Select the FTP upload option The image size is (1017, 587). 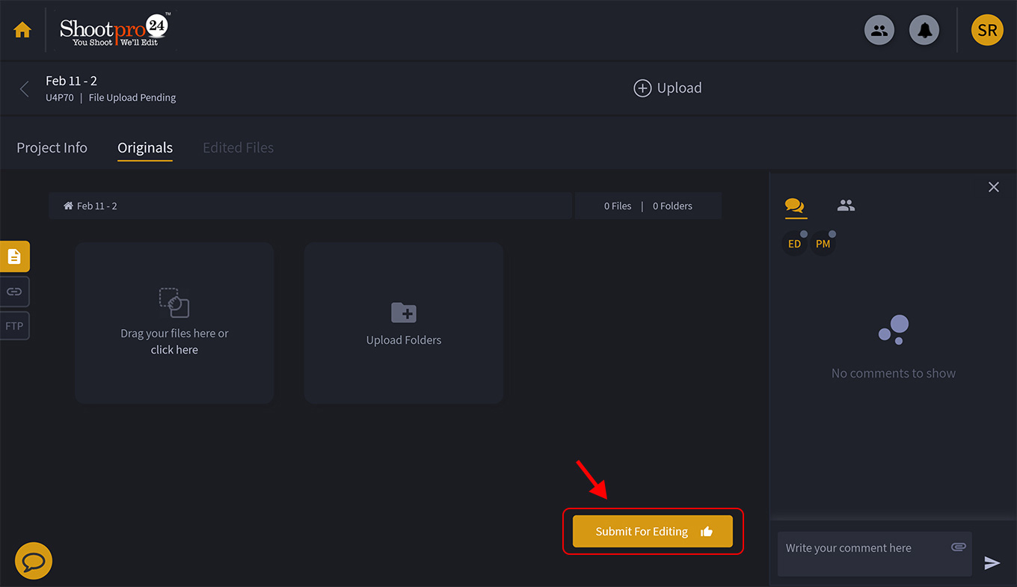click(13, 325)
